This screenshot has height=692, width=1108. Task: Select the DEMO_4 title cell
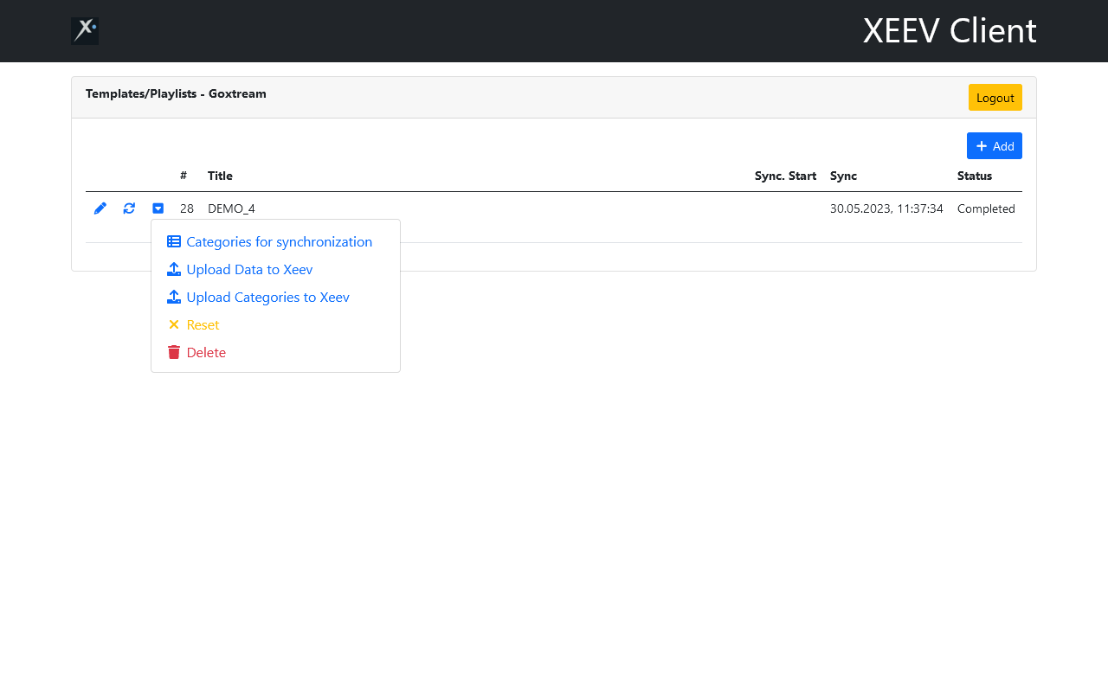coord(231,208)
